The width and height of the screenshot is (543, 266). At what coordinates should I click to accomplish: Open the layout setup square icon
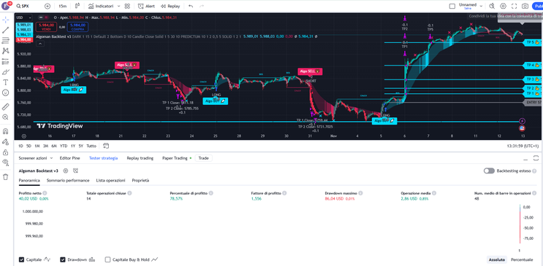[x=452, y=7]
